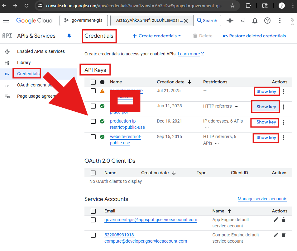Click the orange warning icon on the unrestricted key
Viewport: 297px width, 251px height.
(x=102, y=91)
